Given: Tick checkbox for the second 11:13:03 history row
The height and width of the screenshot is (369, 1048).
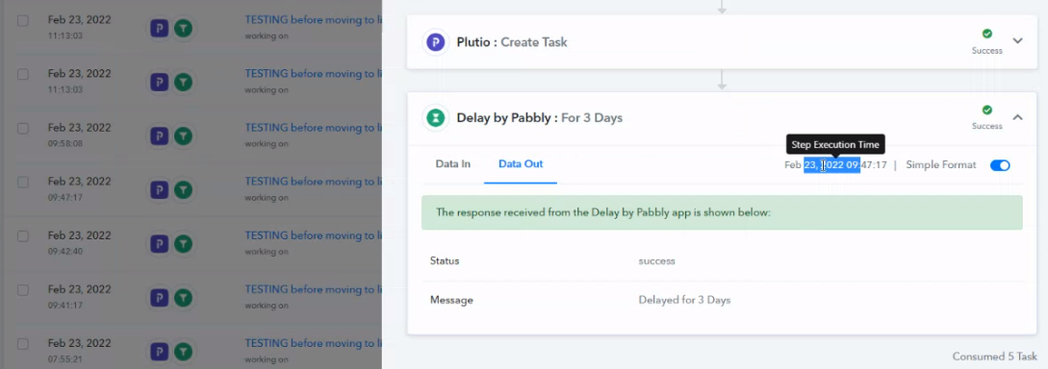Looking at the screenshot, I should coord(23,74).
